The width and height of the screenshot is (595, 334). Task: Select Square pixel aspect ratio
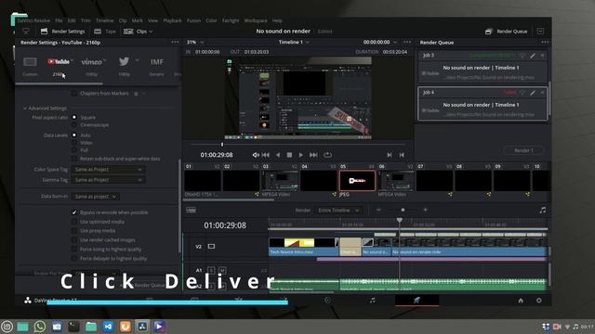[x=74, y=118]
